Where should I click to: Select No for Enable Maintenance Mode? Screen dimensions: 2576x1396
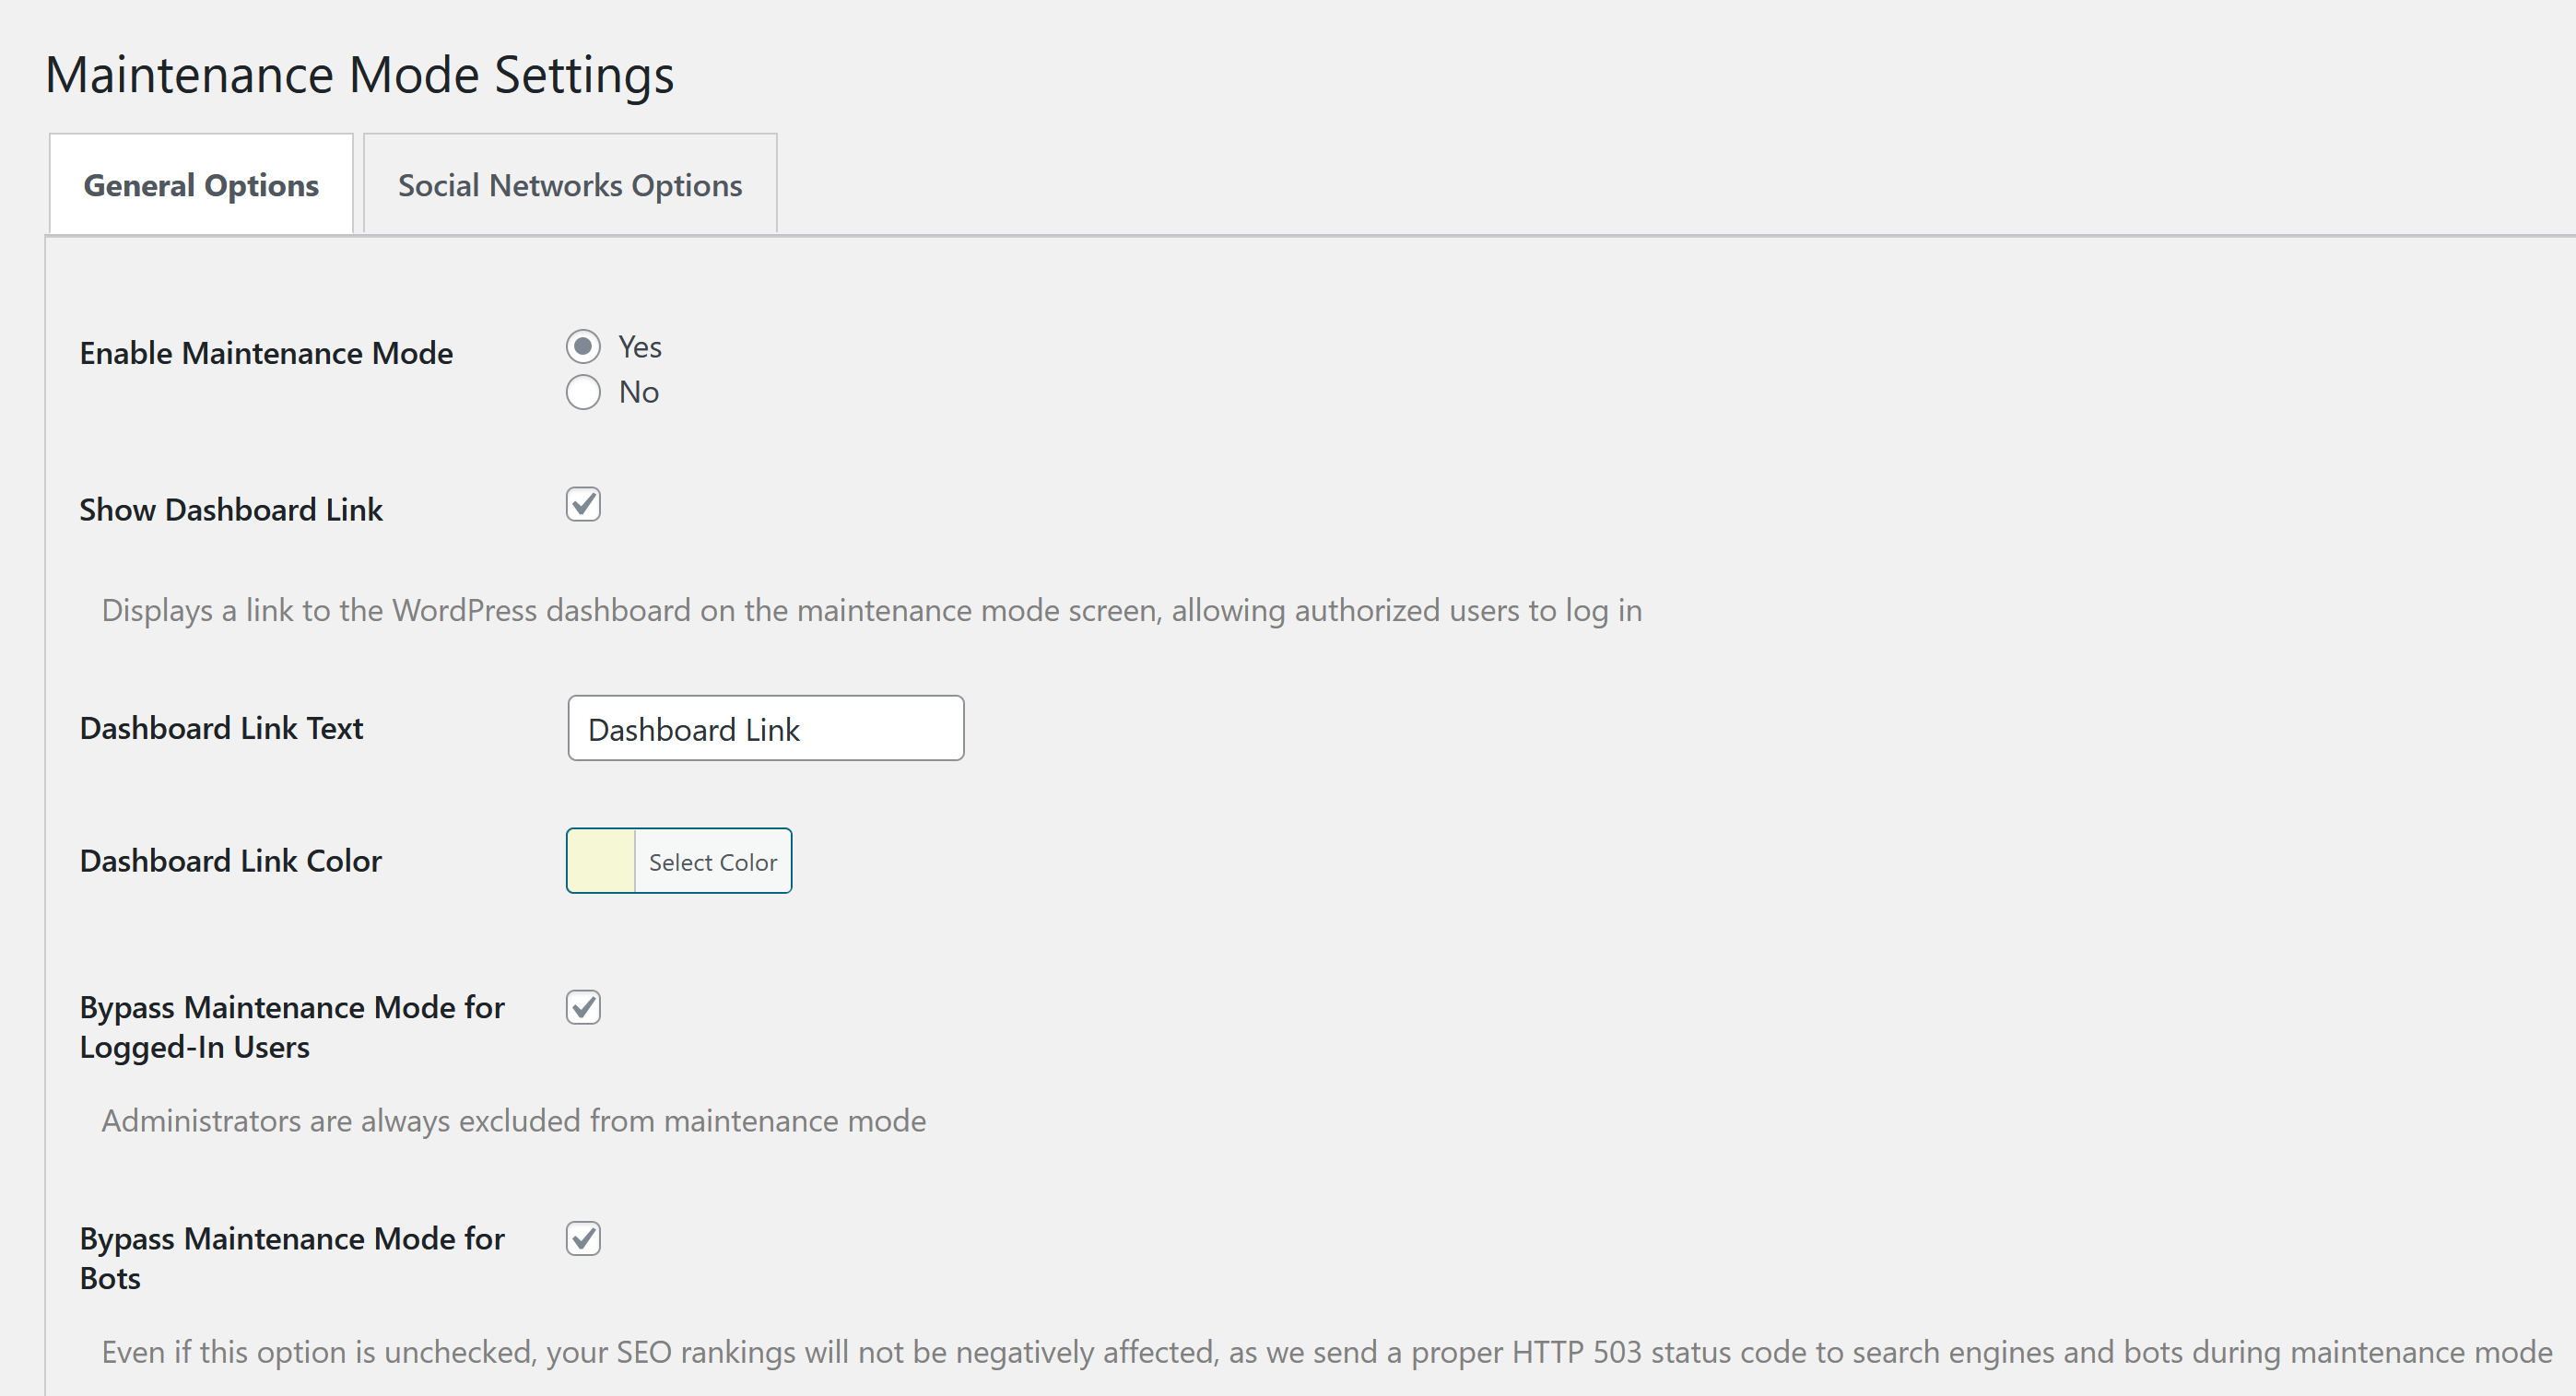pos(583,392)
